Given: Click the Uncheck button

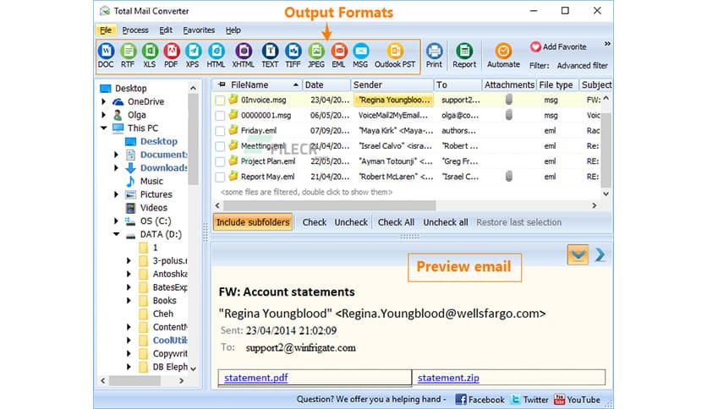Looking at the screenshot, I should [351, 222].
